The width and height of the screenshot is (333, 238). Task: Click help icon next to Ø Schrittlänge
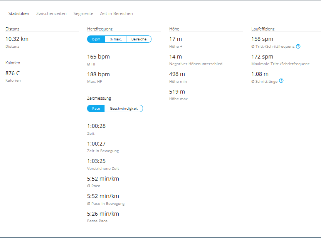point(281,81)
